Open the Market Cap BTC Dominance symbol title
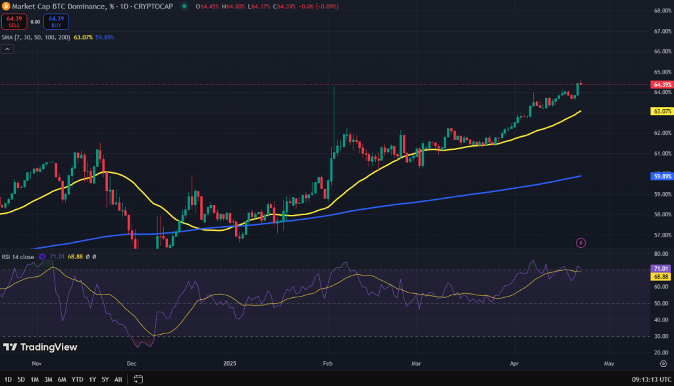Image resolution: width=674 pixels, height=386 pixels. [x=92, y=7]
